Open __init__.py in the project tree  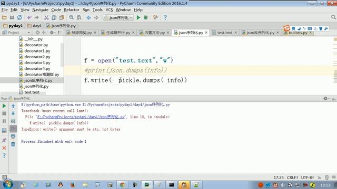[33, 39]
